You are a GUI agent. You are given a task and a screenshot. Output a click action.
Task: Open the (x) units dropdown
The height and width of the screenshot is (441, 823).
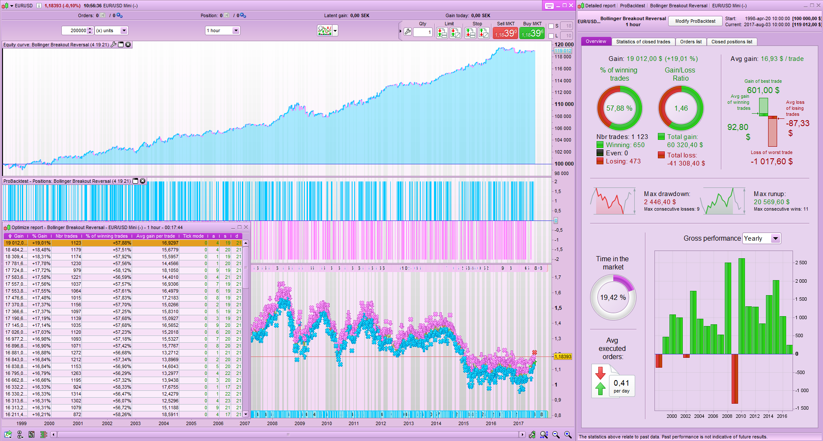tap(124, 30)
